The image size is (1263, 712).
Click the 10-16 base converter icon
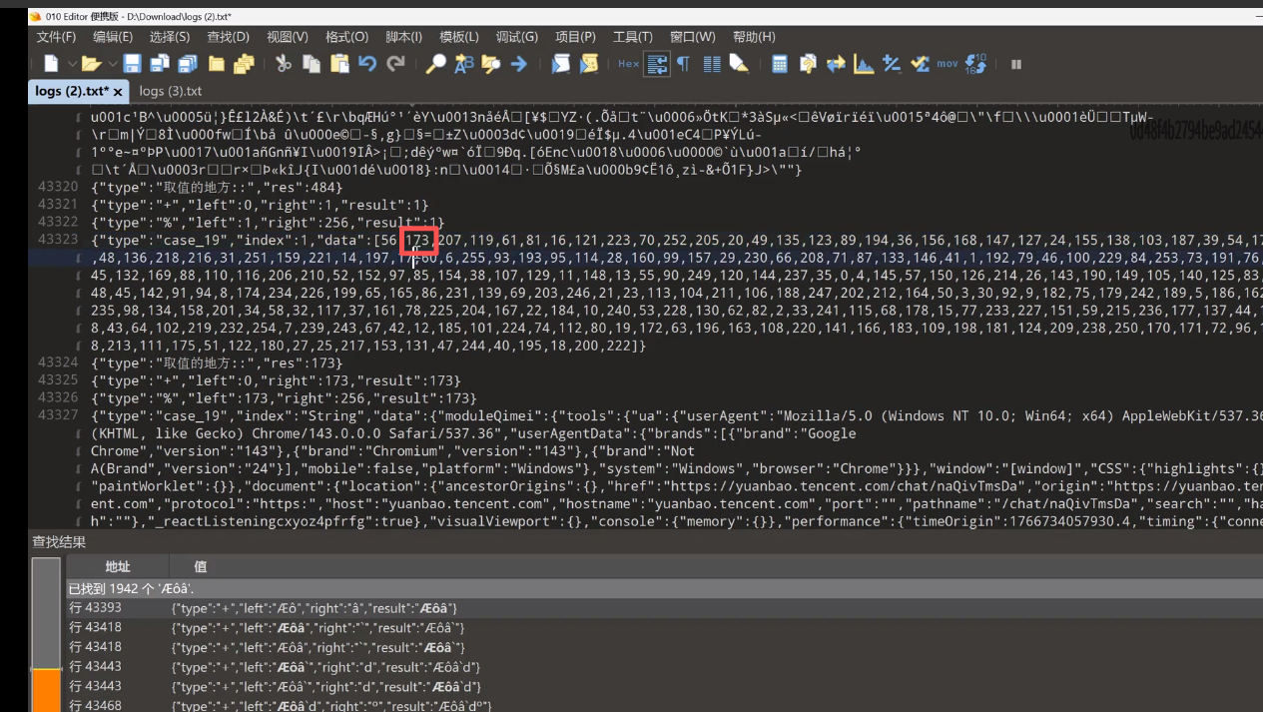click(x=976, y=64)
